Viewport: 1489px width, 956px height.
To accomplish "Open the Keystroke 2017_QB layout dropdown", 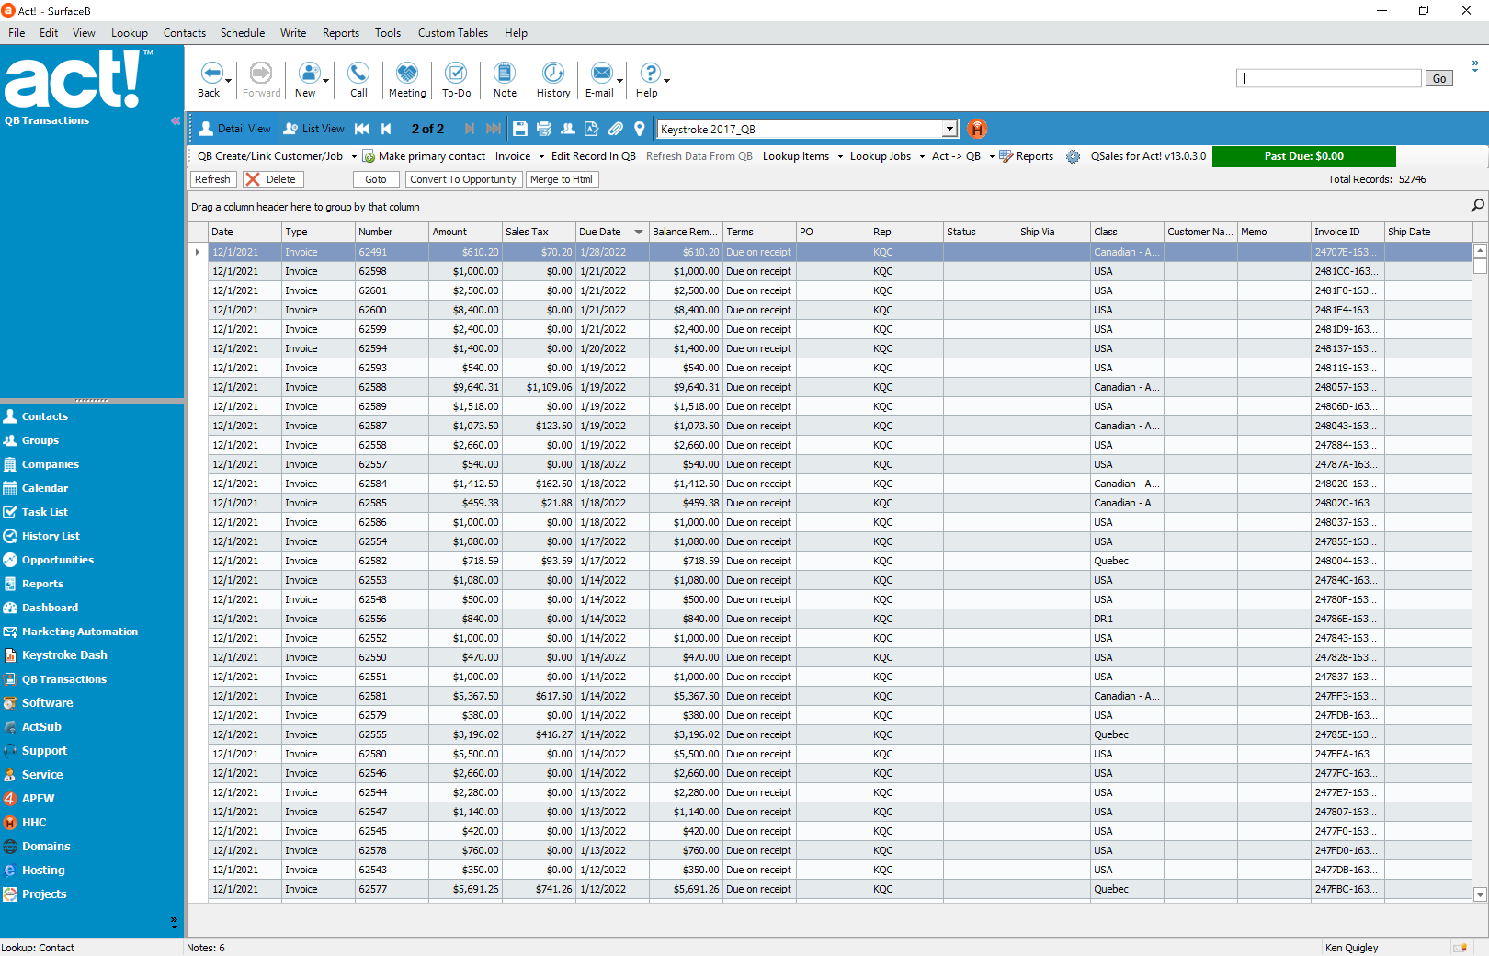I will pos(949,129).
